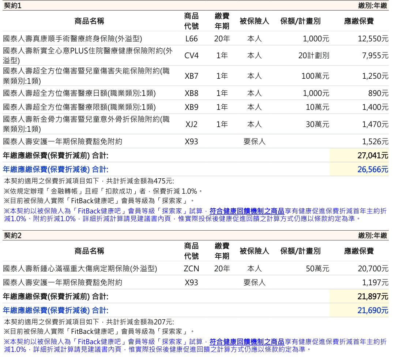The image size is (395, 357).
Task: Select the 20計劃別 plan cell
Action: coord(313,56)
